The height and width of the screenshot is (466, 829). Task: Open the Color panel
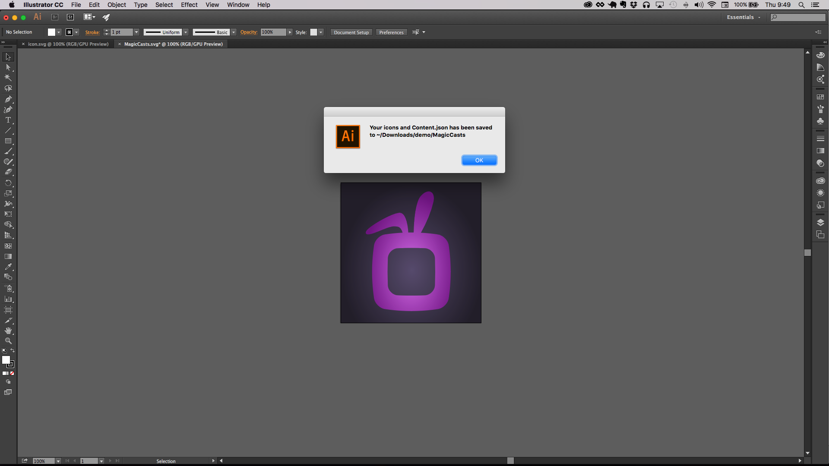click(821, 55)
